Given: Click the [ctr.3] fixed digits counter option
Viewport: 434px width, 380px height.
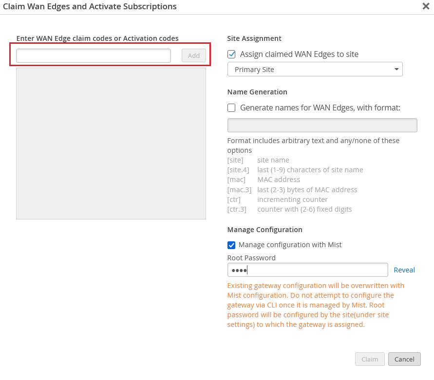Looking at the screenshot, I should pos(237,209).
